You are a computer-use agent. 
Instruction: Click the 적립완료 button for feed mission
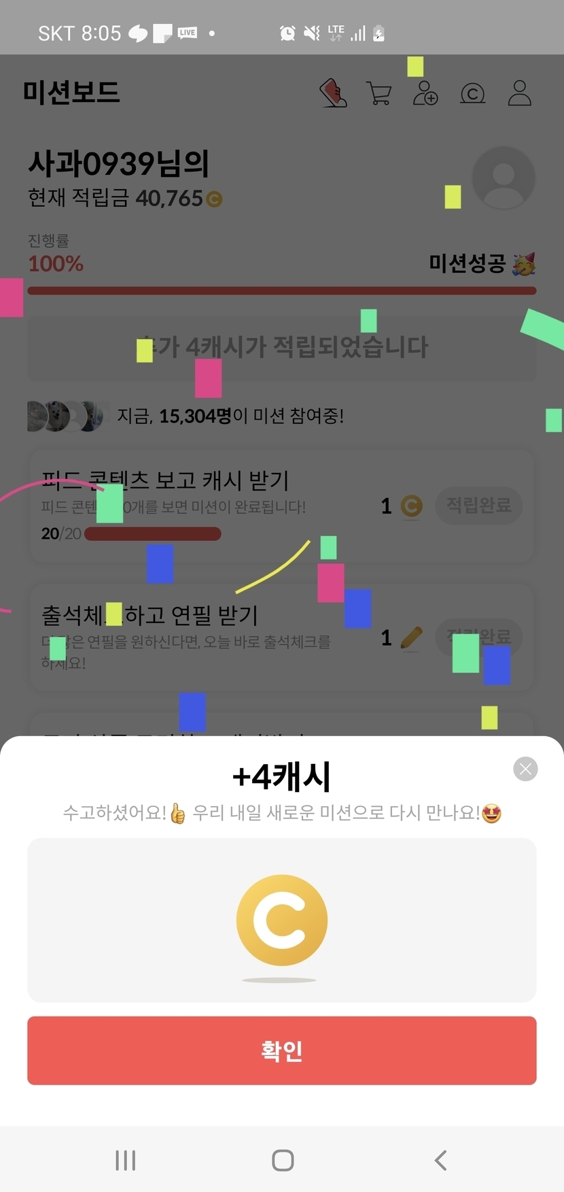479,506
